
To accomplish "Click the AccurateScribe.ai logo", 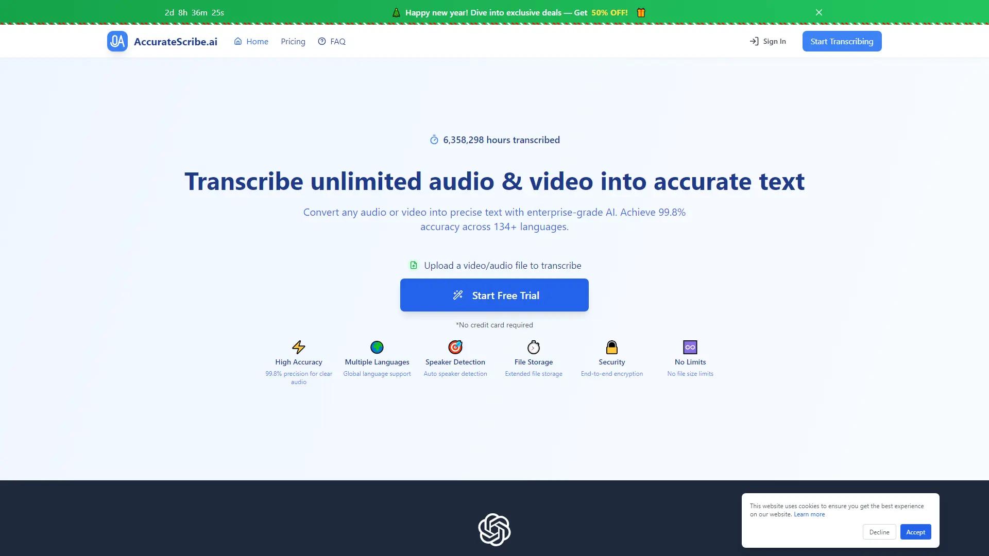I will point(162,41).
